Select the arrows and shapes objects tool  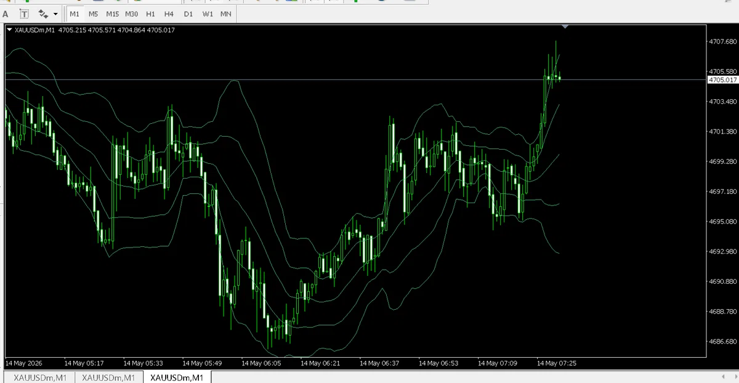pos(44,14)
